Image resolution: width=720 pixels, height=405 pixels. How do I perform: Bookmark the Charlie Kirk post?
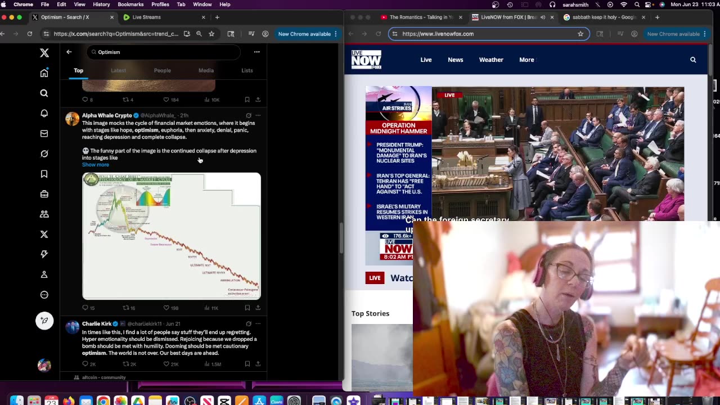pyautogui.click(x=247, y=364)
